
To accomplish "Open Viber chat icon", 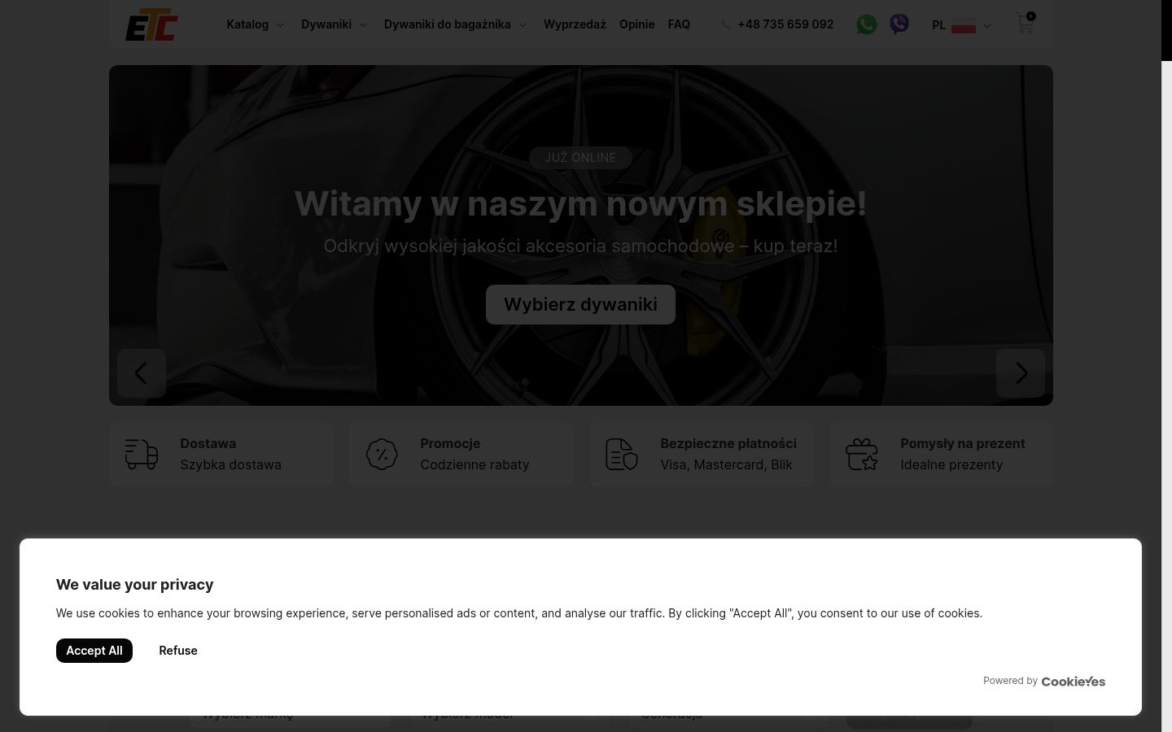I will [899, 24].
